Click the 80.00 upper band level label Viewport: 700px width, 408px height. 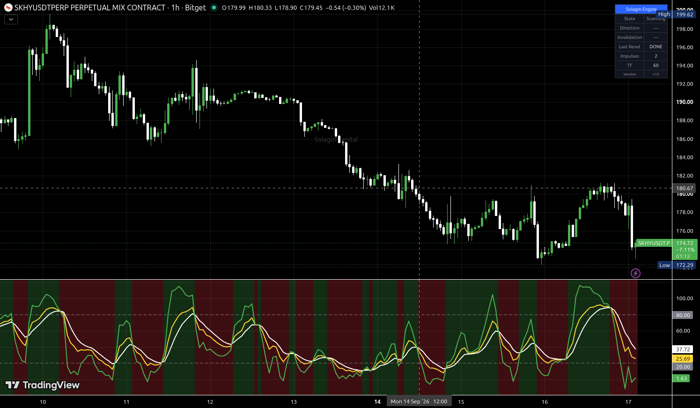point(683,315)
